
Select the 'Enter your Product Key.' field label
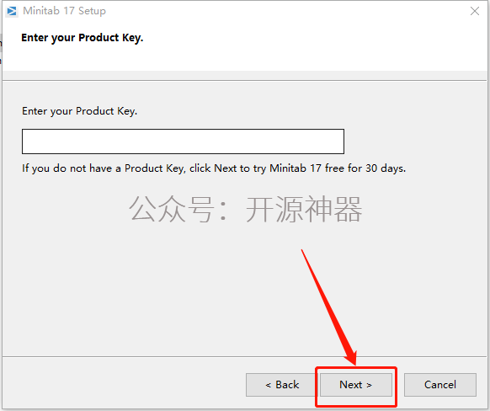pyautogui.click(x=79, y=111)
